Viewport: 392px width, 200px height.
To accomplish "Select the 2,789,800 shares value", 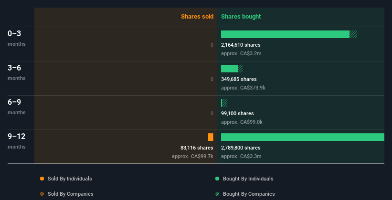I will coord(241,148).
